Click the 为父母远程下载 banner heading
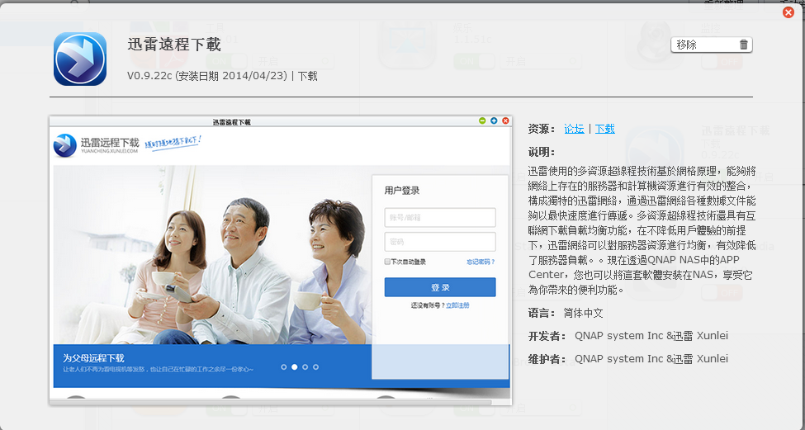805x430 pixels. coord(93,358)
